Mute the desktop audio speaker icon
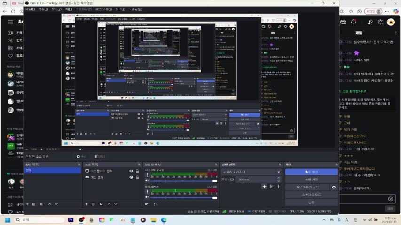Viewport: 401px width, 225px height. click(x=147, y=180)
